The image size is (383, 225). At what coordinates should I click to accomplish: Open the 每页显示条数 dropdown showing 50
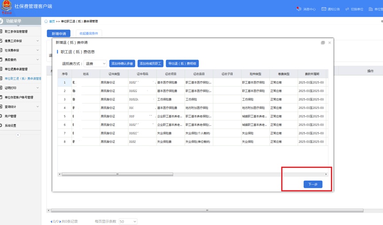(x=128, y=221)
